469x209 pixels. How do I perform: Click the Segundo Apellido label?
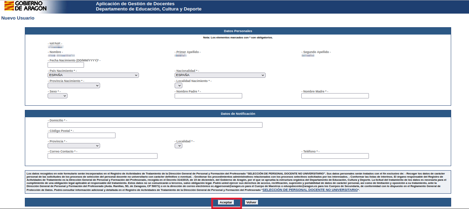pyautogui.click(x=316, y=52)
